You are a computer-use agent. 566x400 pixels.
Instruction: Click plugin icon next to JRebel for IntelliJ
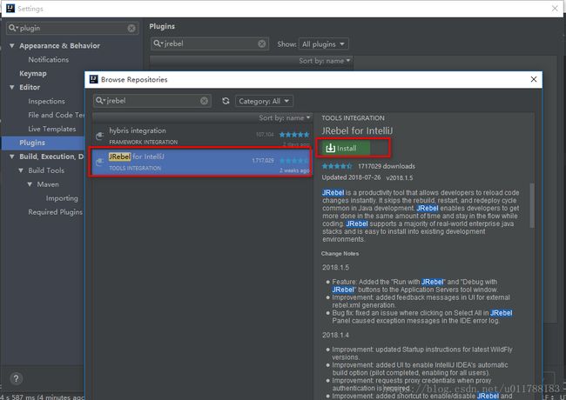tap(99, 163)
